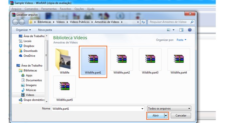
Task: Select the Wildlife.part5 archive file
Action: [65, 89]
